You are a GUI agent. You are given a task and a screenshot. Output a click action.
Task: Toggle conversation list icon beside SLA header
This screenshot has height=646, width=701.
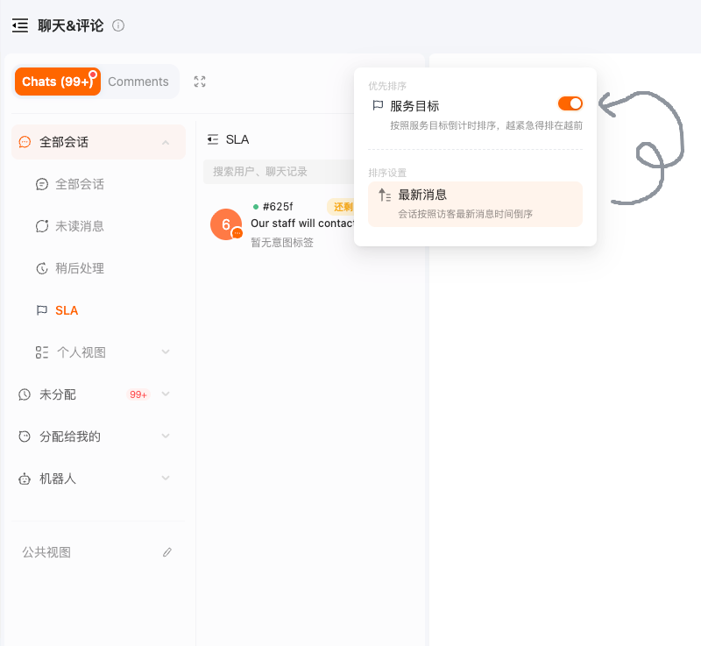click(x=213, y=139)
